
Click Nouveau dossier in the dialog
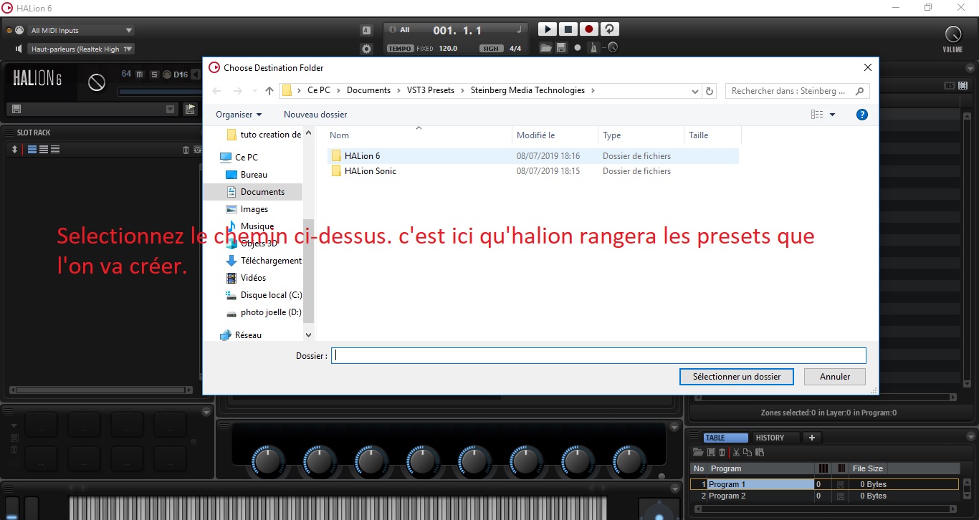[x=315, y=115]
